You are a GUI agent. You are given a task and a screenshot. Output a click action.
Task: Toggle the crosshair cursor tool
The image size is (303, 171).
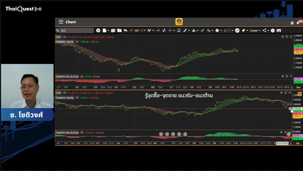click(x=170, y=31)
